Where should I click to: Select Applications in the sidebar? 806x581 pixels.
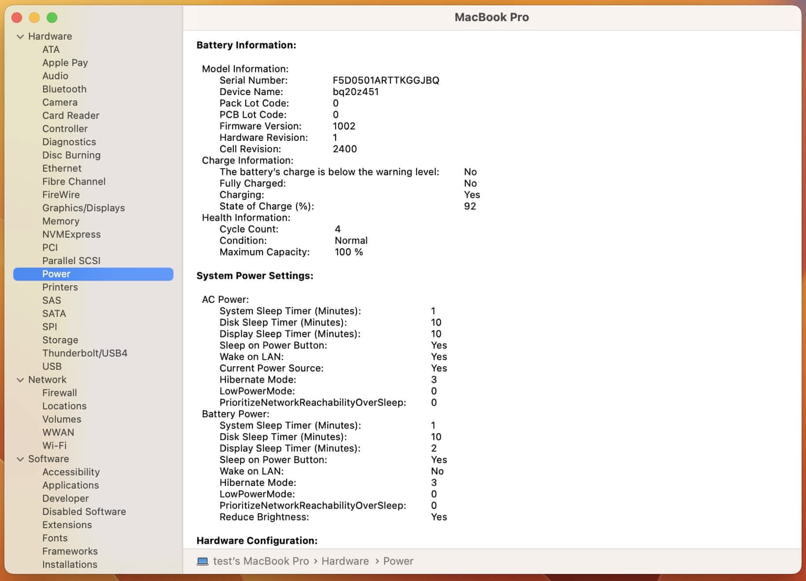70,485
